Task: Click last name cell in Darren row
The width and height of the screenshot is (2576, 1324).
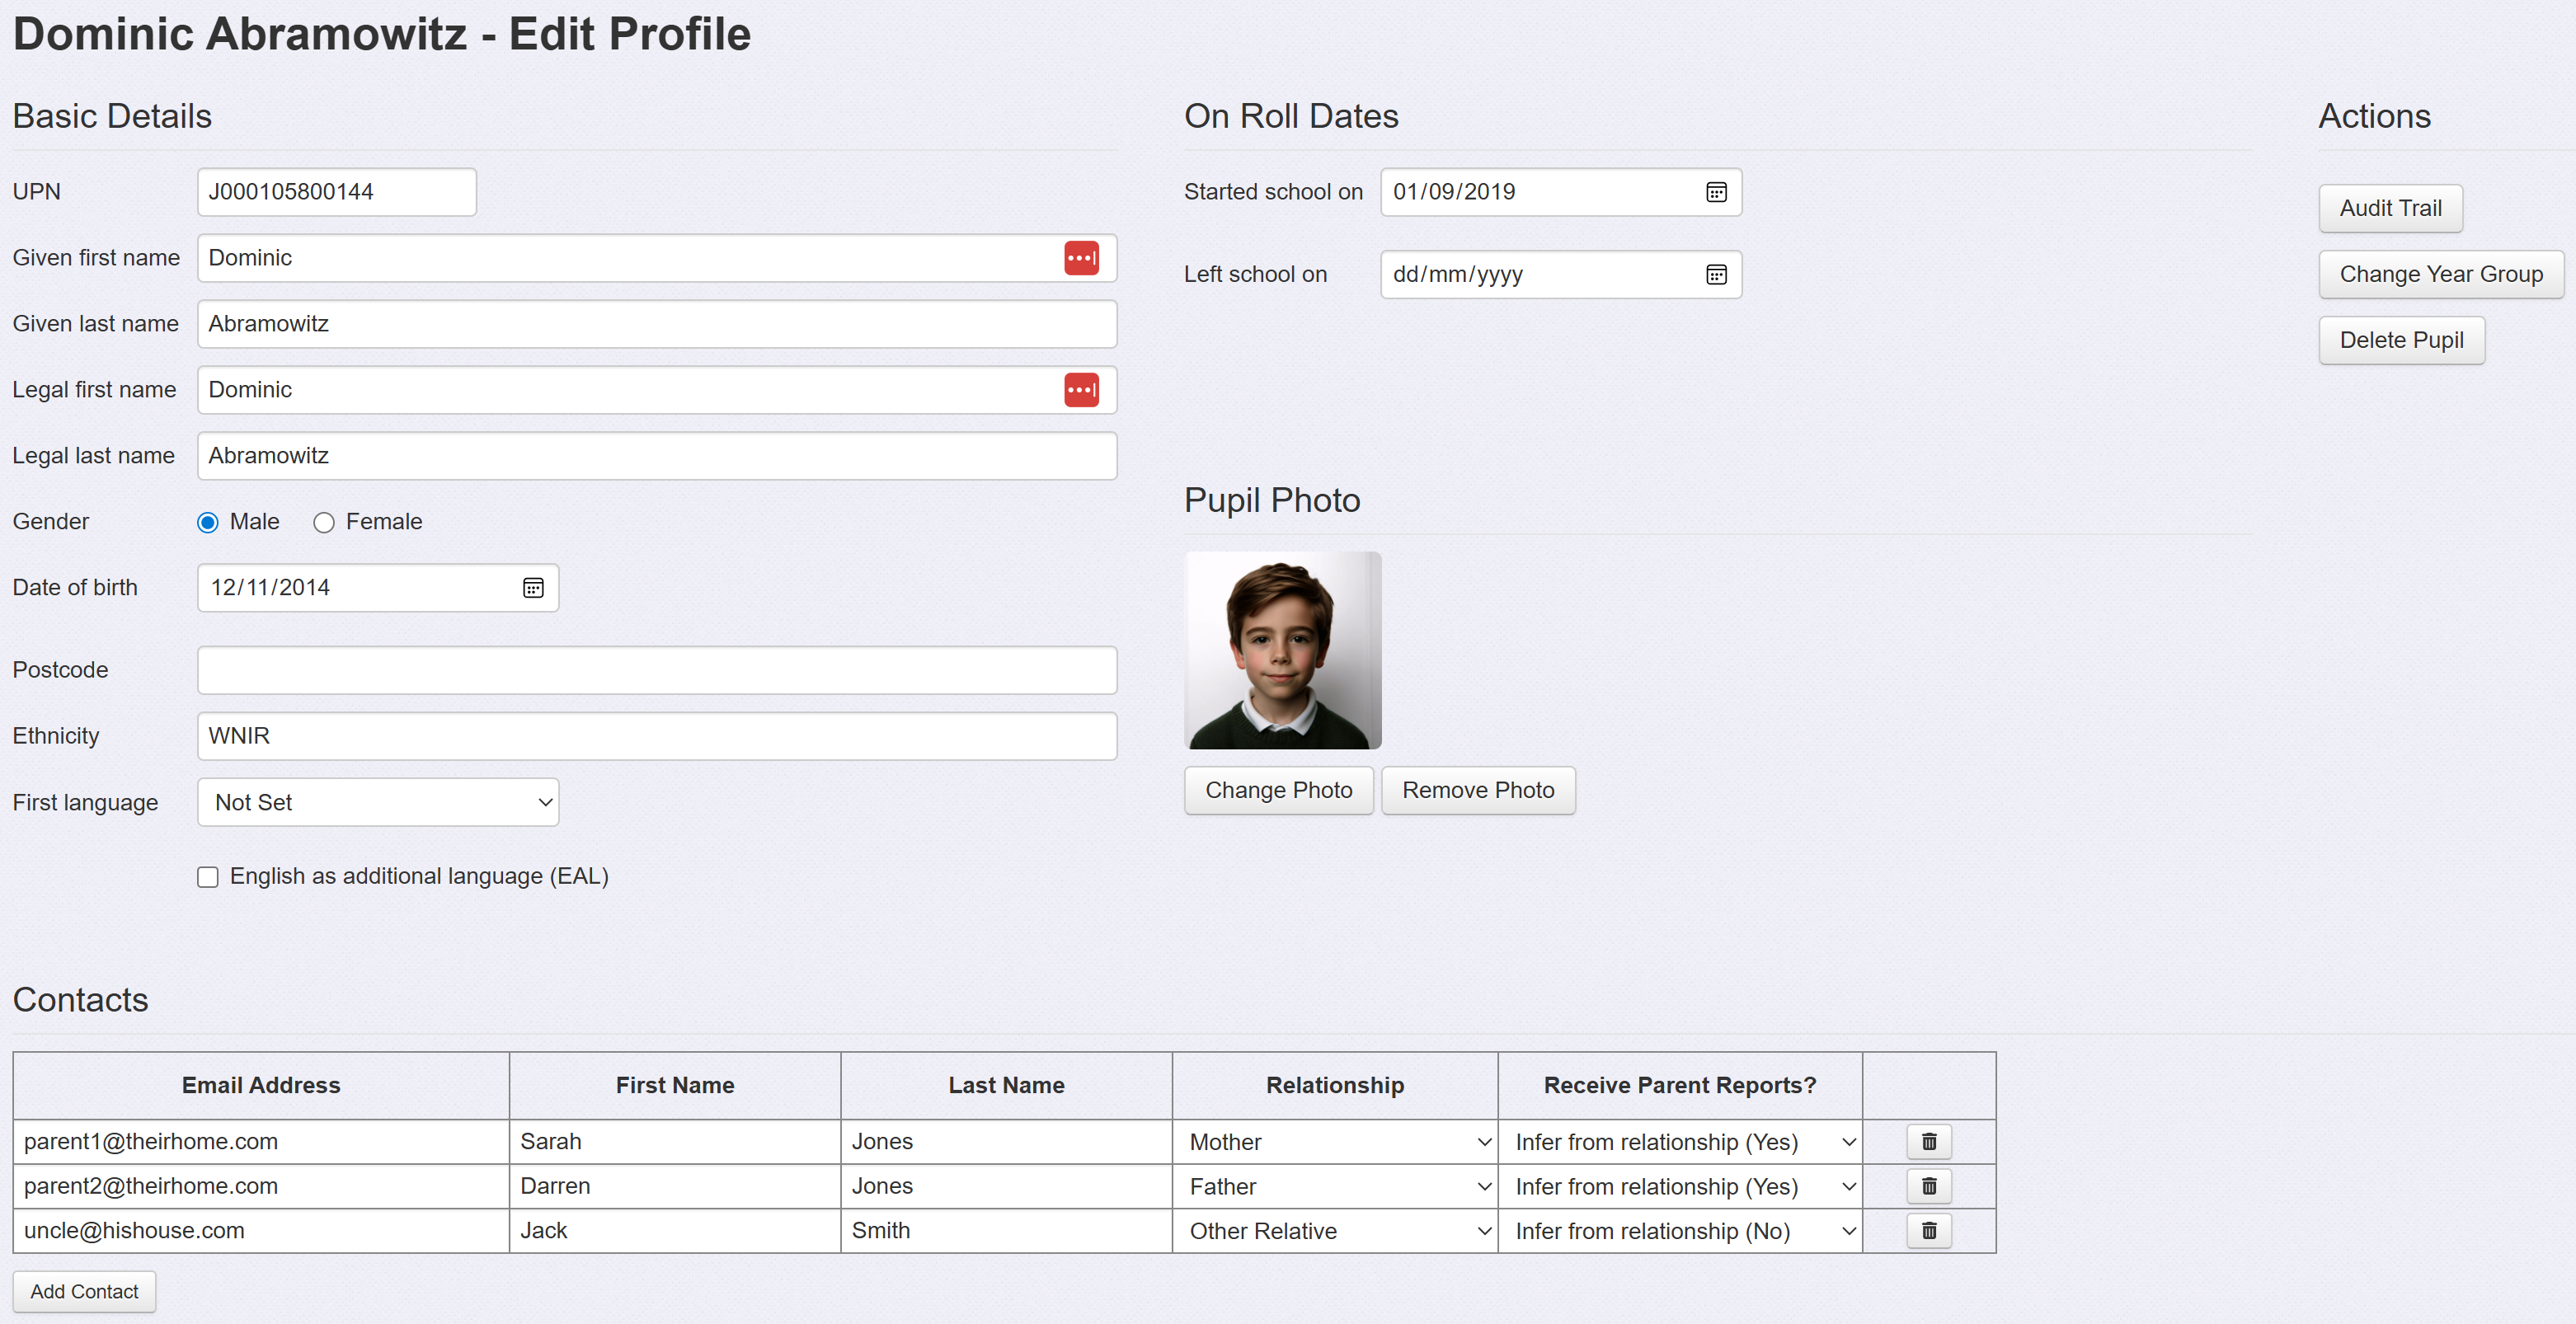Action: pyautogui.click(x=1006, y=1186)
